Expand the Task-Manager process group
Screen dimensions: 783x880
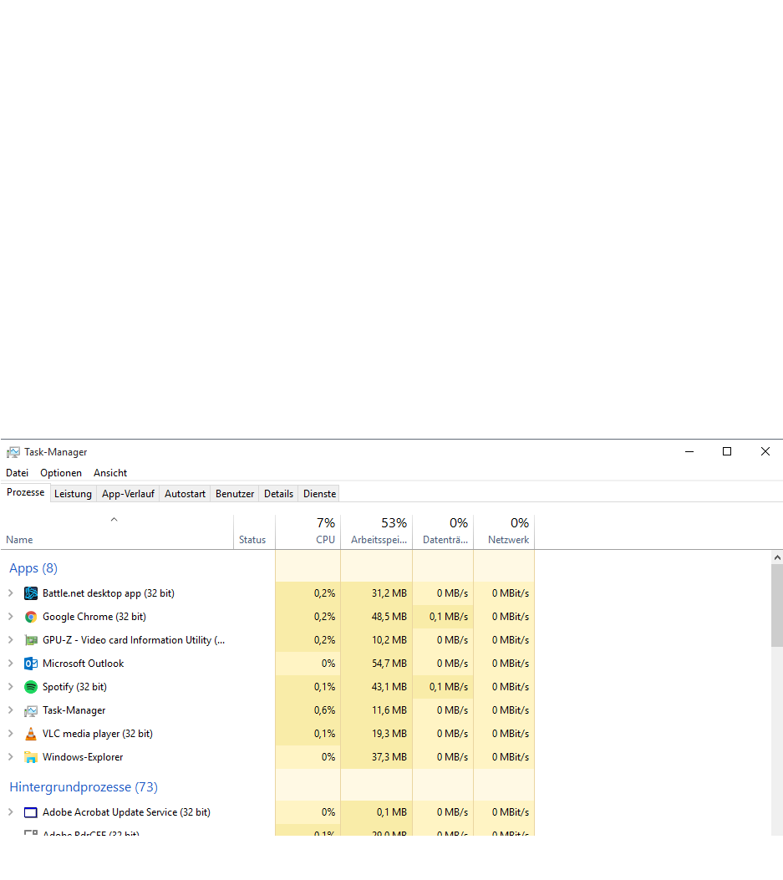(10, 710)
